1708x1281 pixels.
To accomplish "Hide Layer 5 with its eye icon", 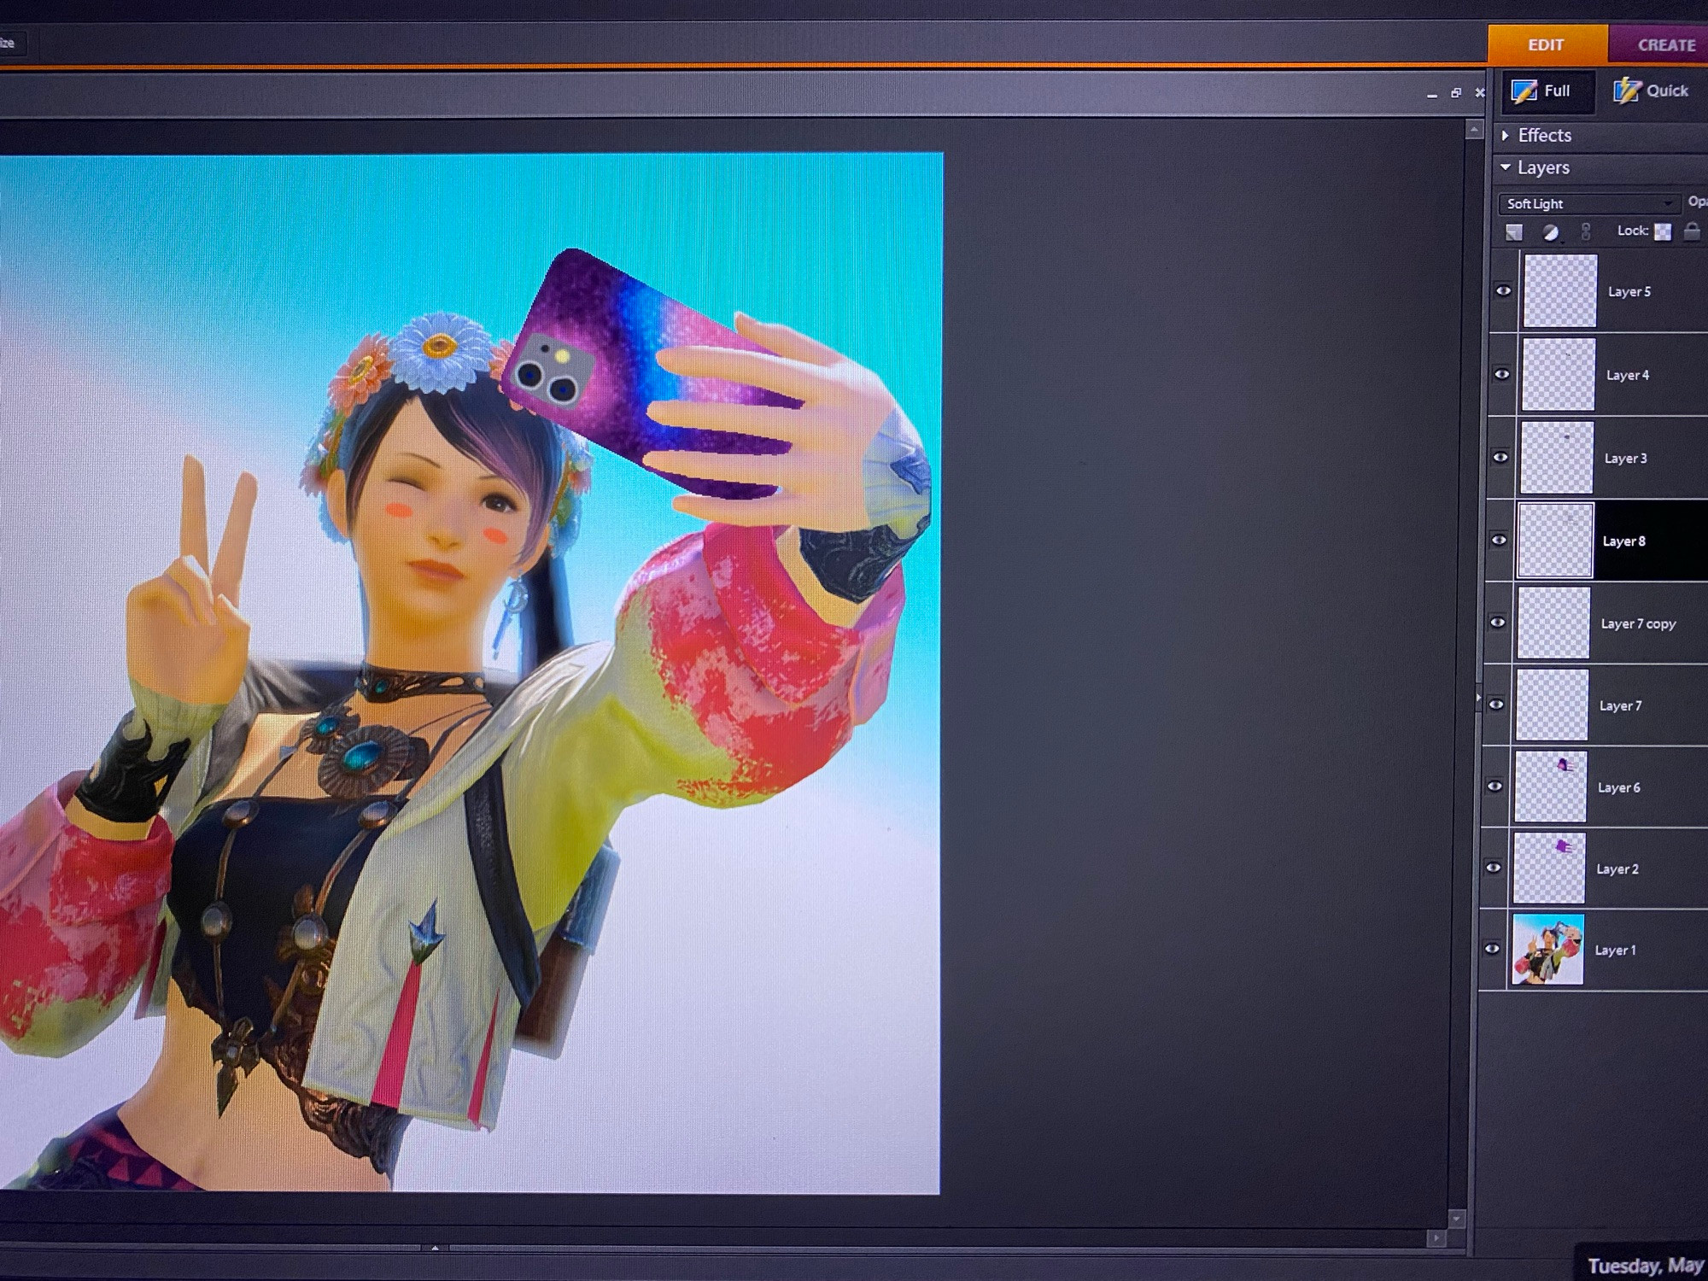I will (x=1504, y=291).
